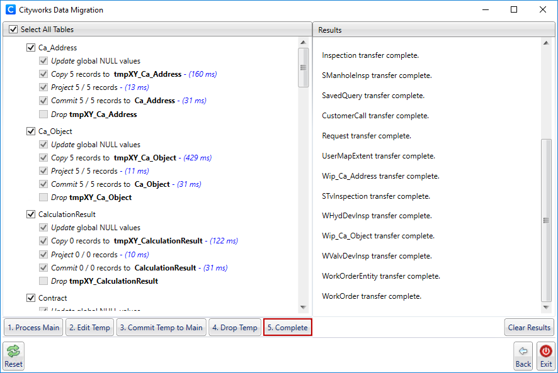Toggle Project 5 / 5 records (11 ms) checkbox

(43, 170)
